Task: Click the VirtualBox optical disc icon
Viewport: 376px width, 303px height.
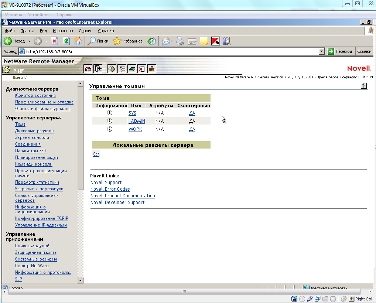Action: click(x=302, y=299)
